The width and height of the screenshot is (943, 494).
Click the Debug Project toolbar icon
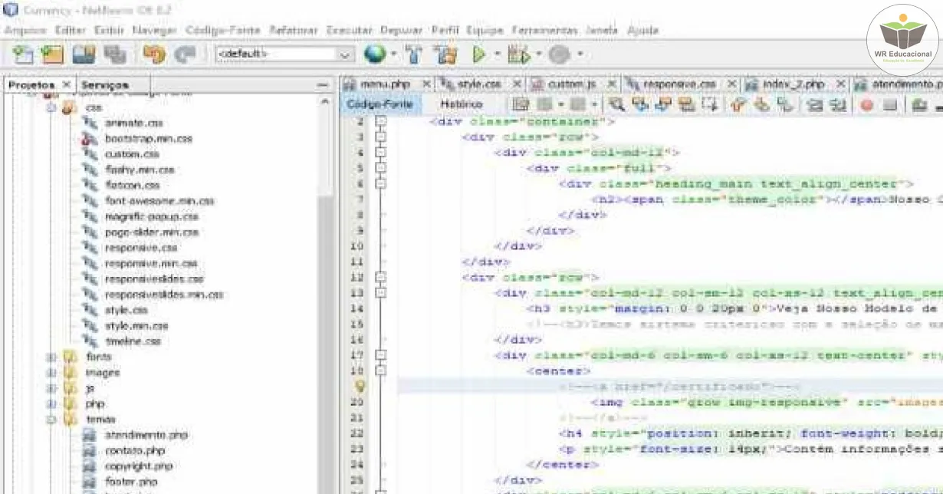coord(519,54)
